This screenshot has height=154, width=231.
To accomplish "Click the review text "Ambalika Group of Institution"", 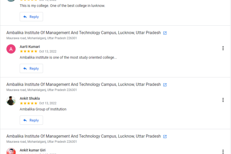I will [43, 109].
